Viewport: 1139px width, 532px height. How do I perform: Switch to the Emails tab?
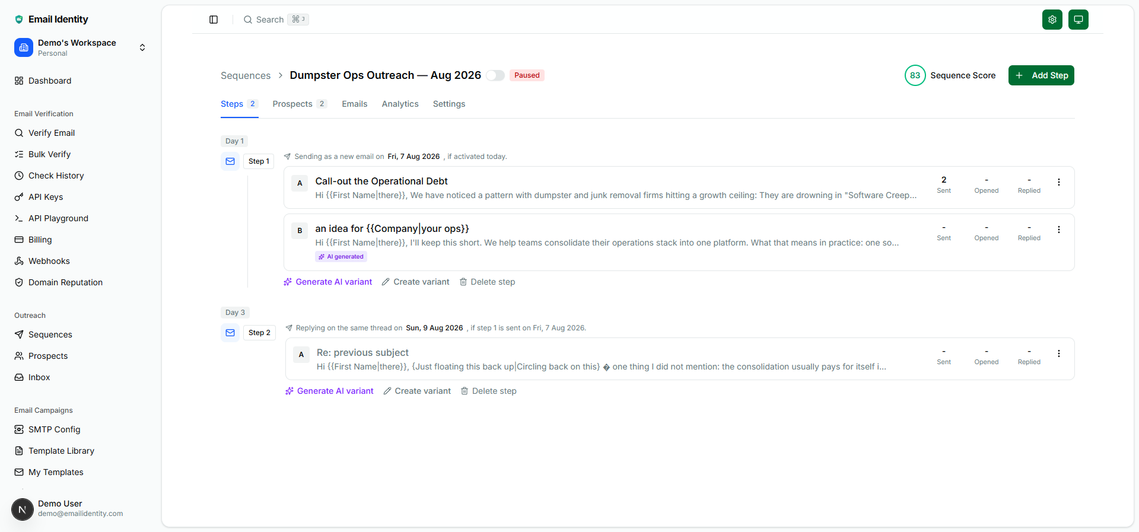(x=354, y=104)
